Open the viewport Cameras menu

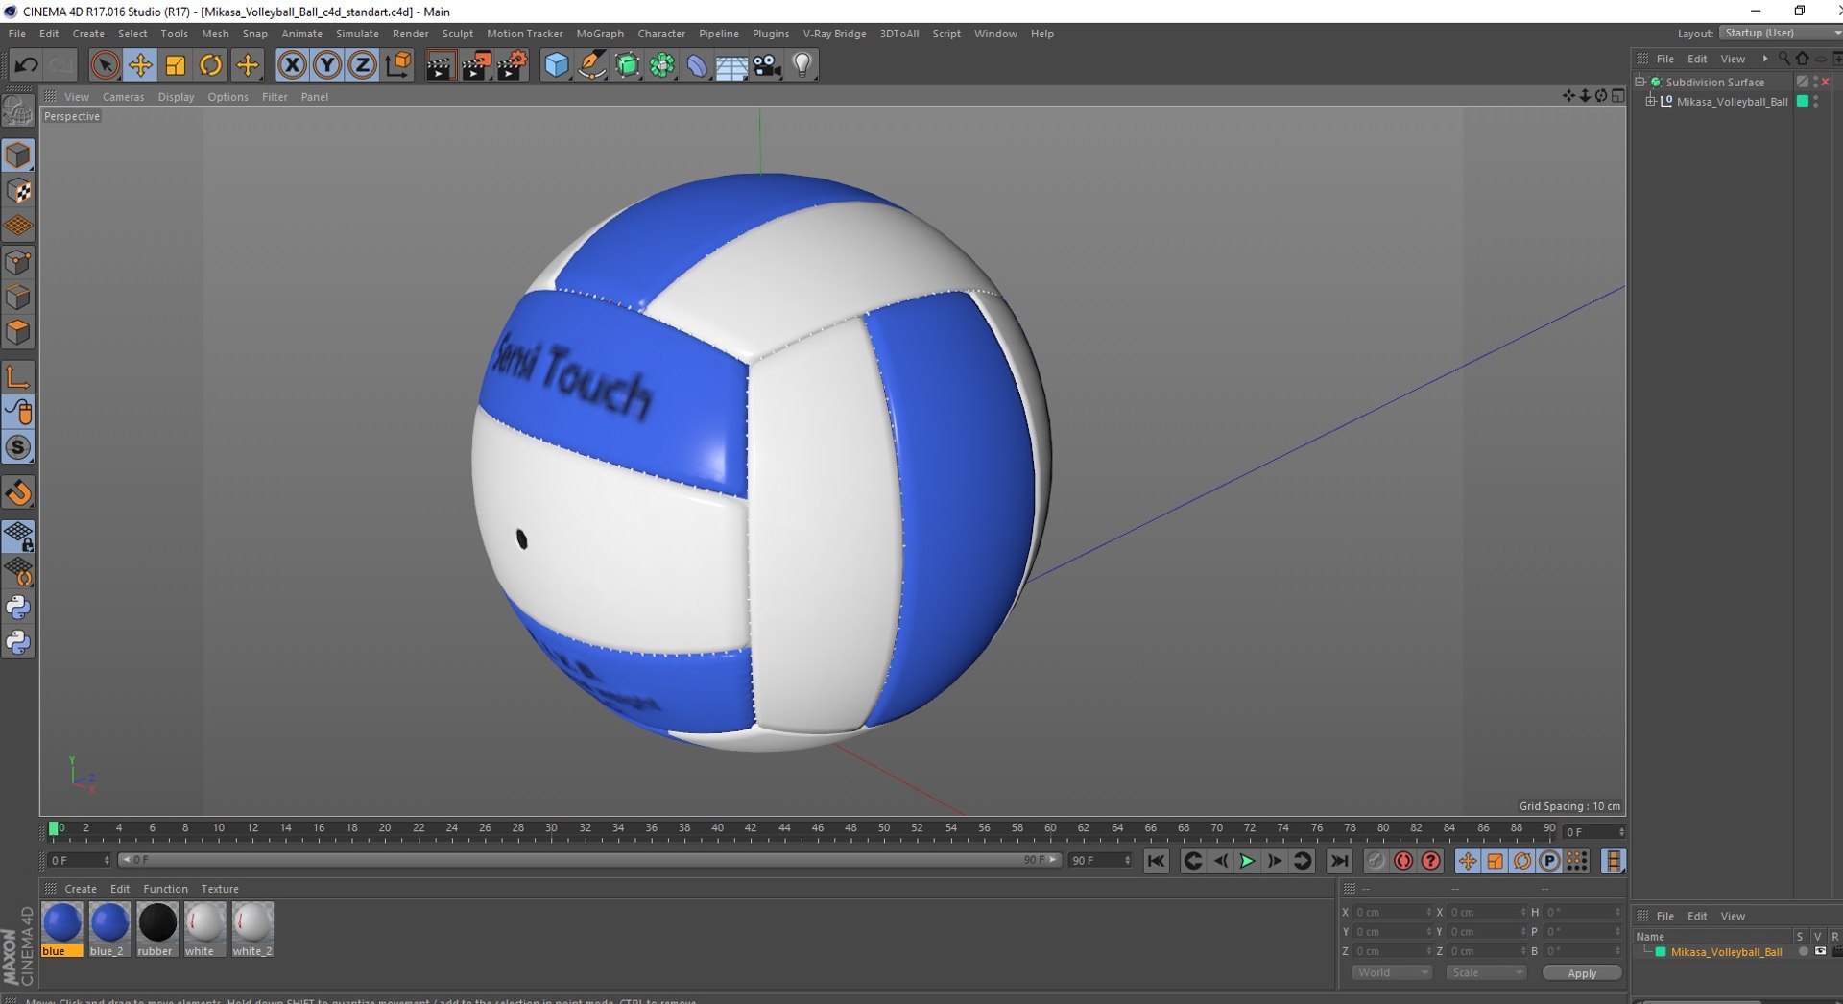[124, 97]
